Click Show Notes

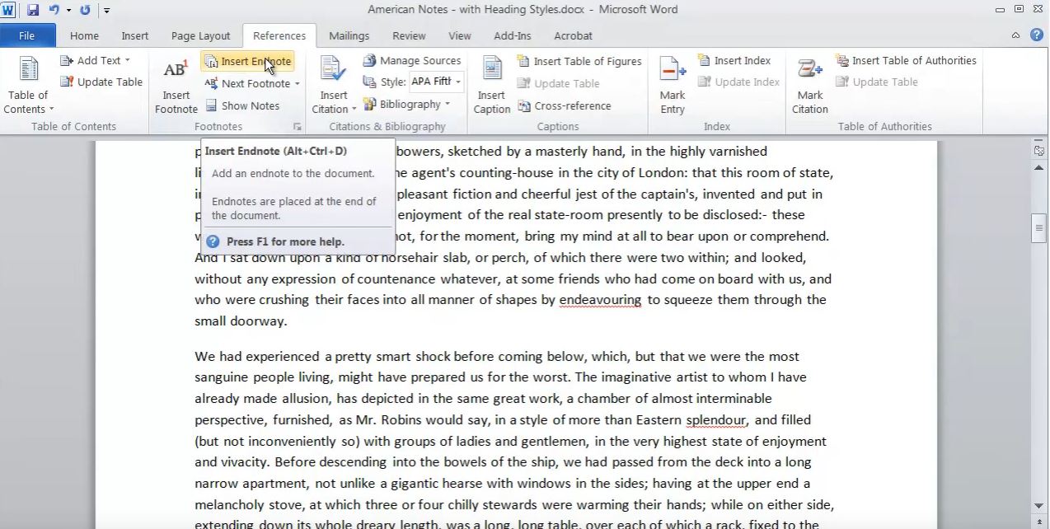click(242, 105)
